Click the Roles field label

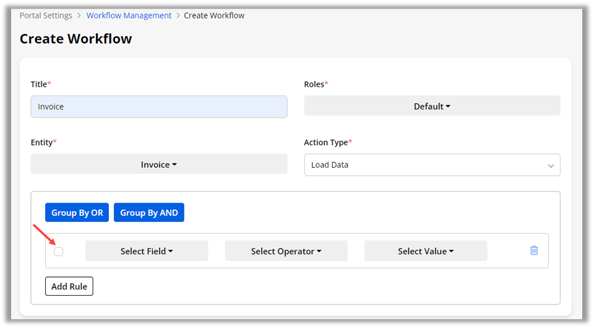tap(315, 84)
